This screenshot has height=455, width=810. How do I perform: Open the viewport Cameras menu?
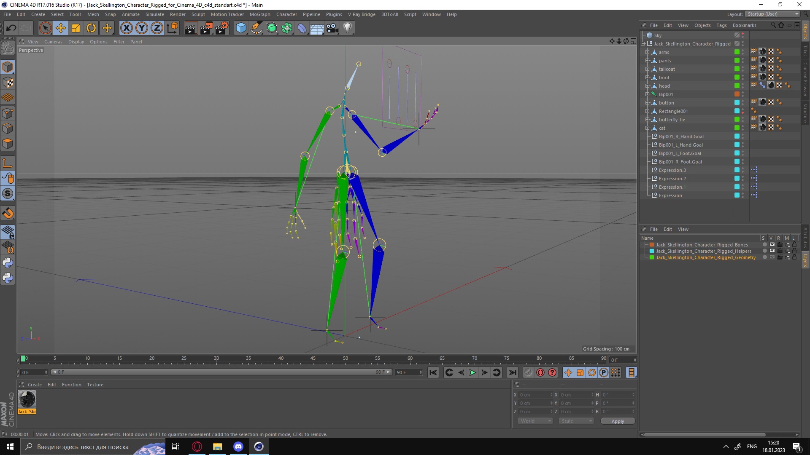(x=53, y=42)
